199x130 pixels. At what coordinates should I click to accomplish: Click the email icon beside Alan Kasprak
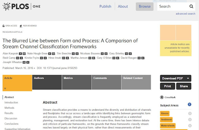(x=24, y=53)
